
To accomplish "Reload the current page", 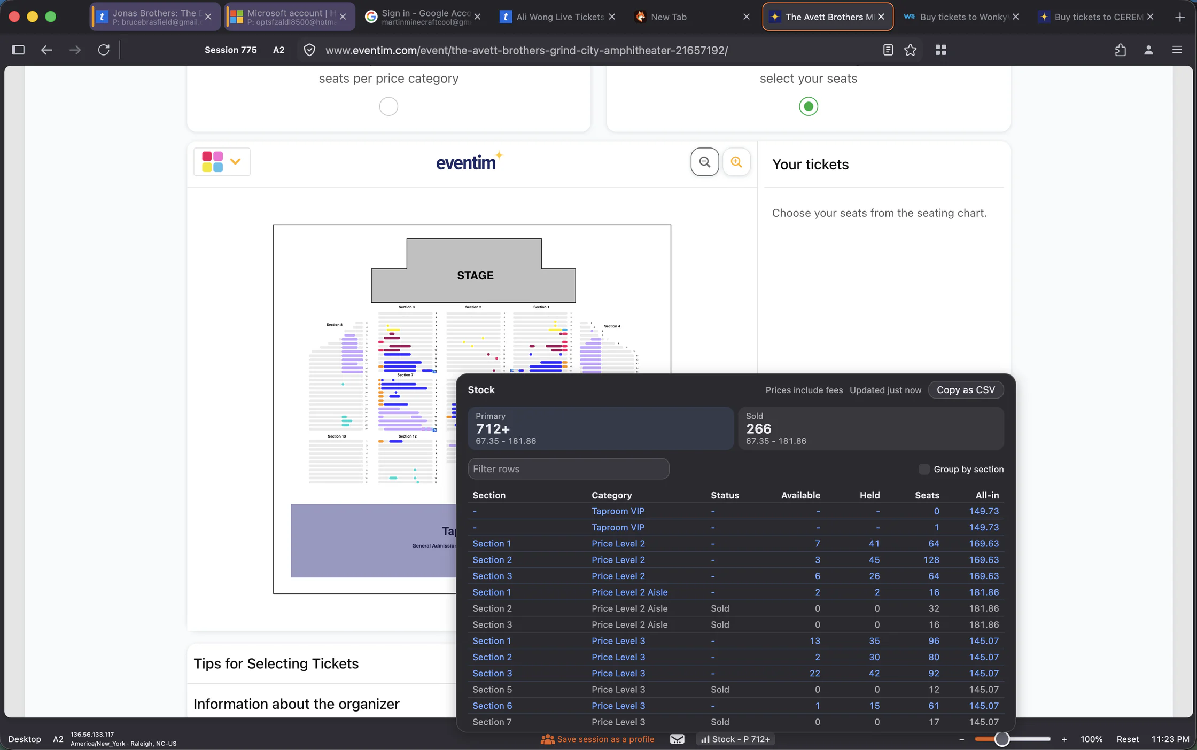I will tap(104, 50).
